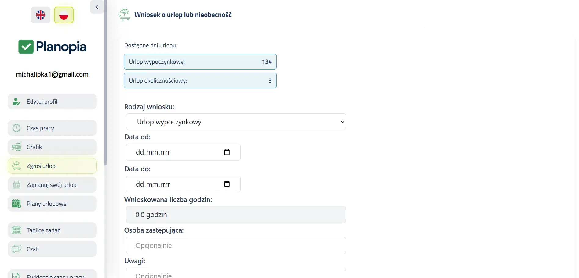Click the Edytuj profil user icon
The width and height of the screenshot is (579, 278).
tap(16, 102)
